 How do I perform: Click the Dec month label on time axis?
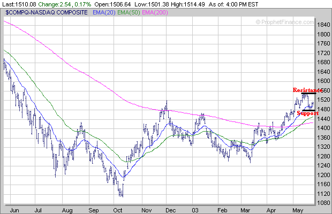[171, 210]
